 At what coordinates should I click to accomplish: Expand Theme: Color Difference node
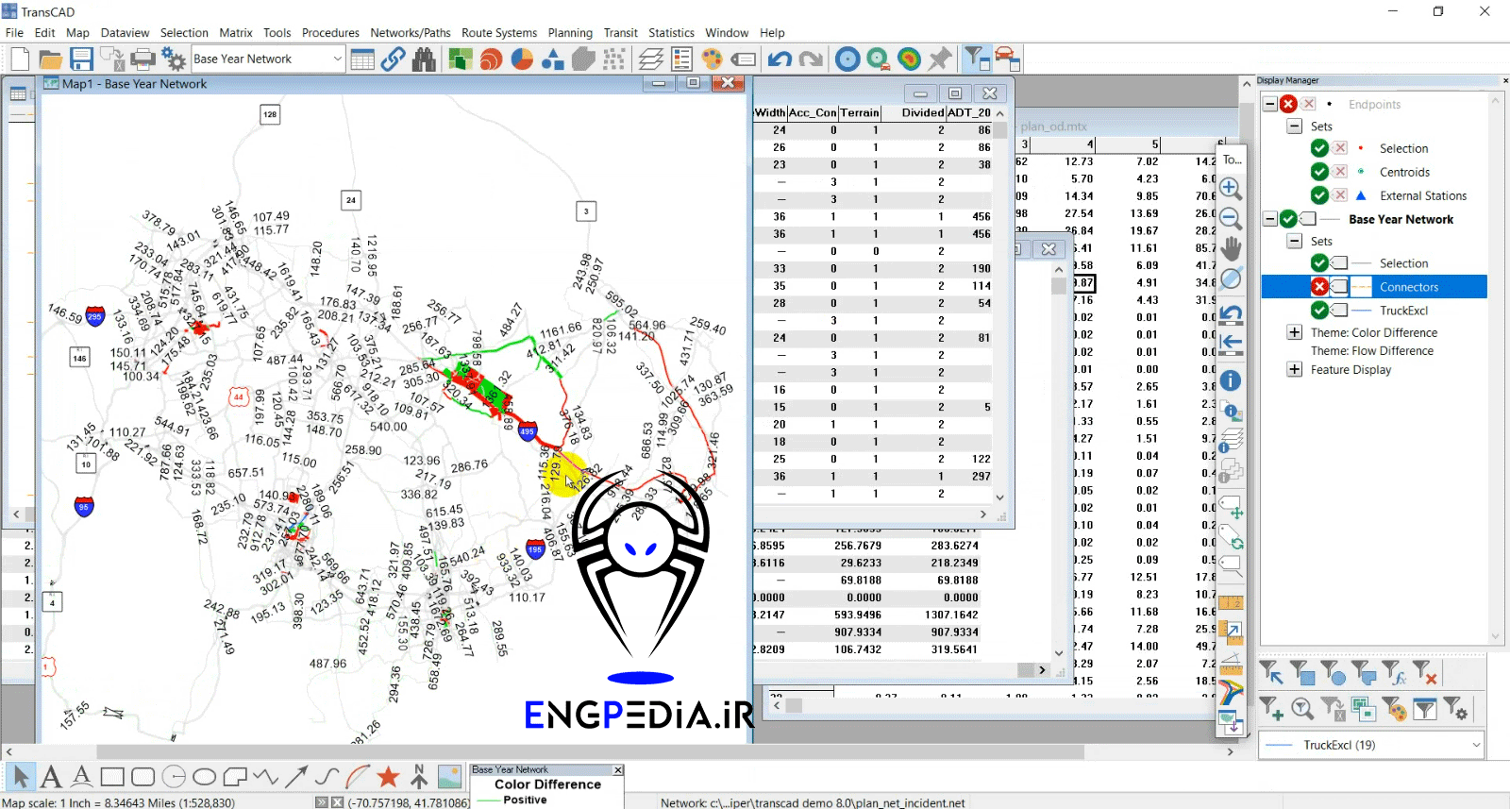(x=1295, y=332)
